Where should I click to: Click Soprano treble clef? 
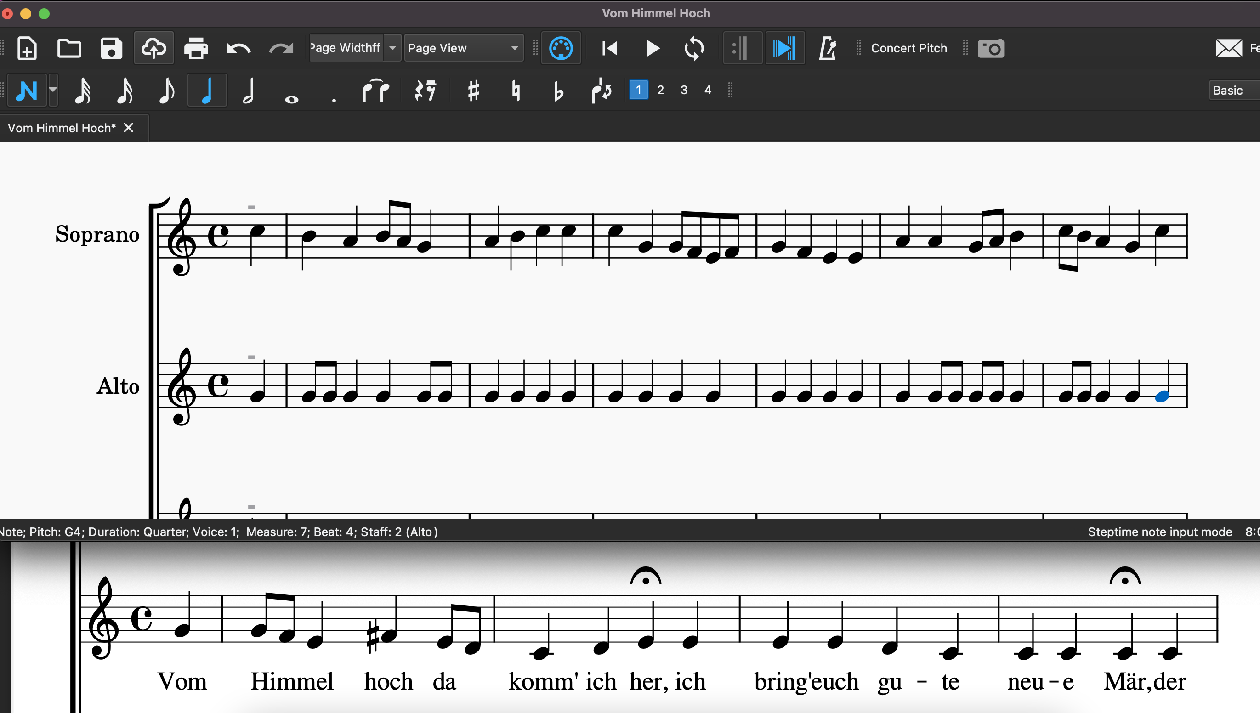[x=182, y=237]
